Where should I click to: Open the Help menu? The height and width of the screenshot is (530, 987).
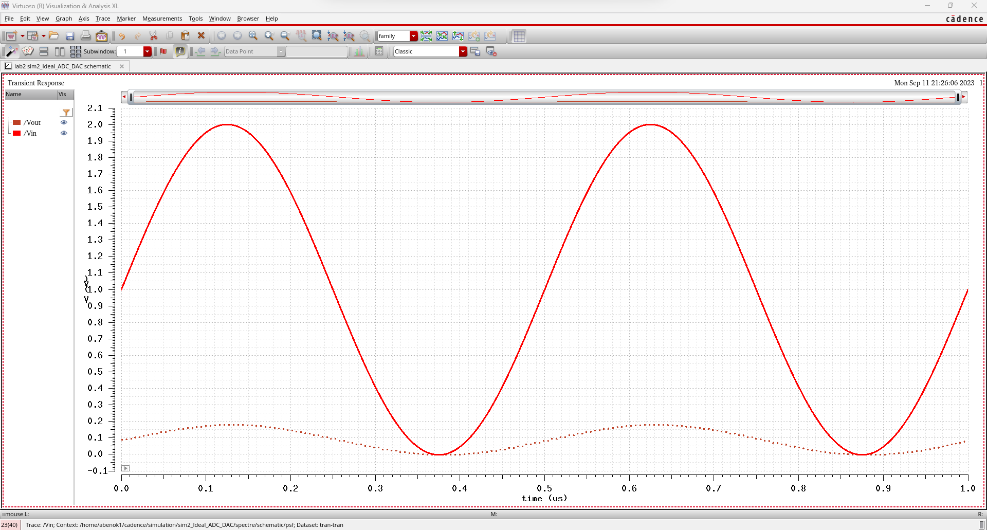pos(271,19)
